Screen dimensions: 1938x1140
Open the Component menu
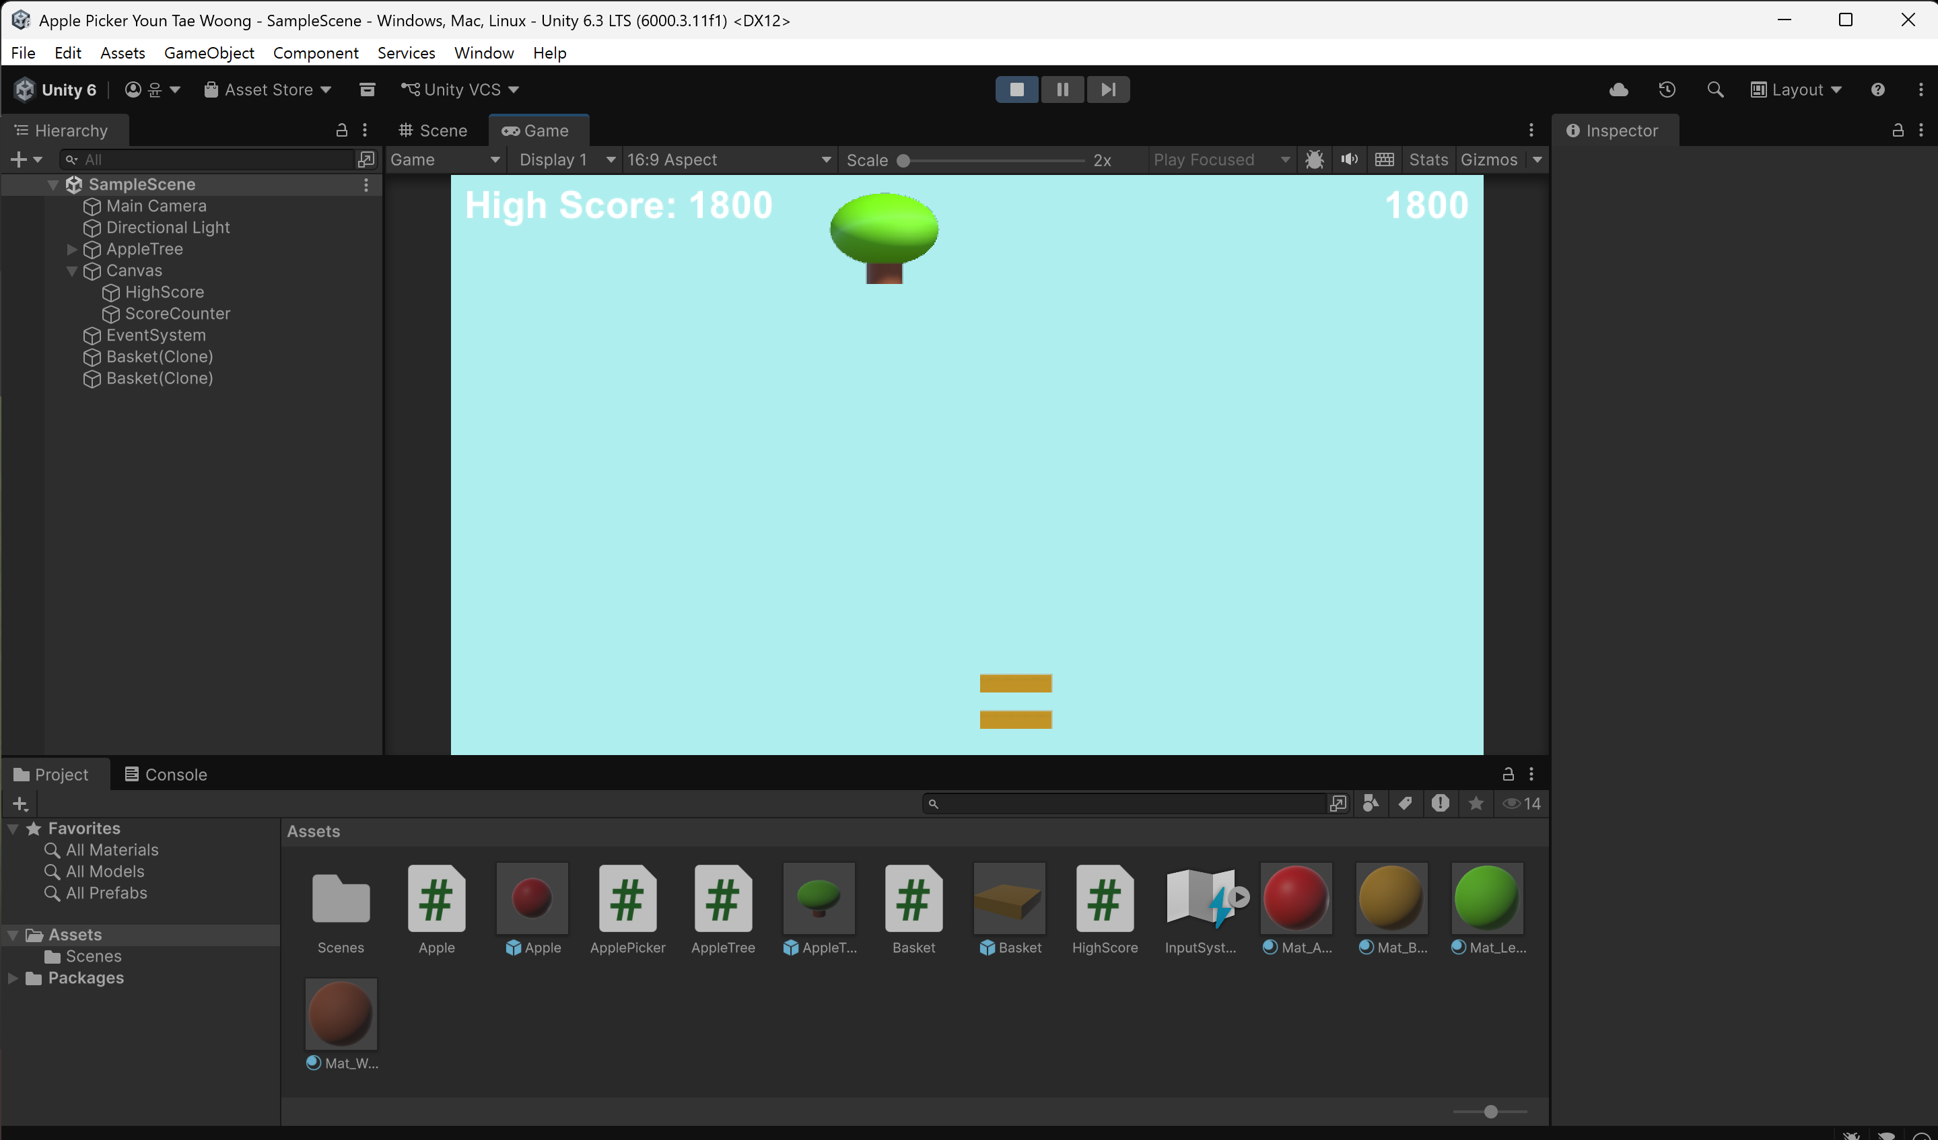pyautogui.click(x=315, y=52)
